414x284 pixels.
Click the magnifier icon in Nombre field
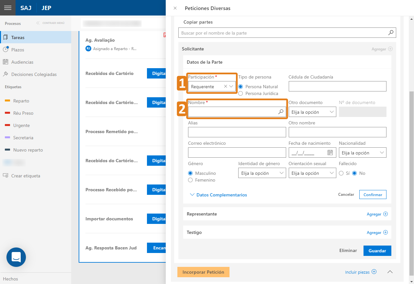tap(281, 112)
